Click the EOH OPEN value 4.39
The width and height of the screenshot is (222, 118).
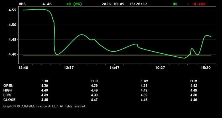point(45,86)
